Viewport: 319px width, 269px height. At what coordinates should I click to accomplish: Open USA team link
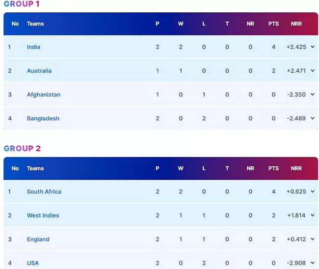(x=33, y=263)
